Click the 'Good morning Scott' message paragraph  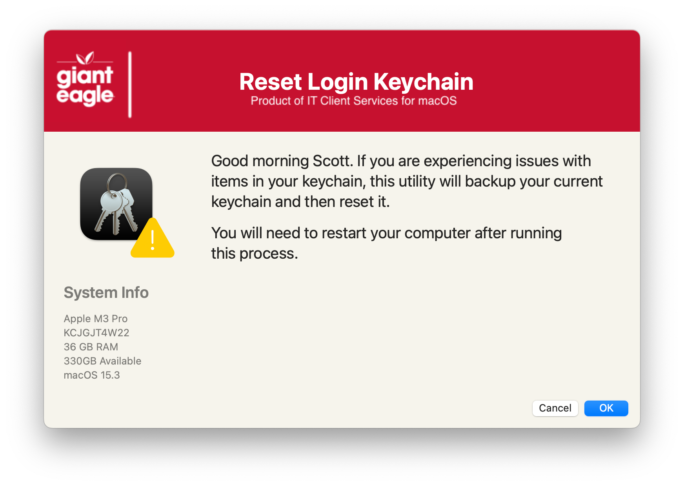(x=407, y=181)
